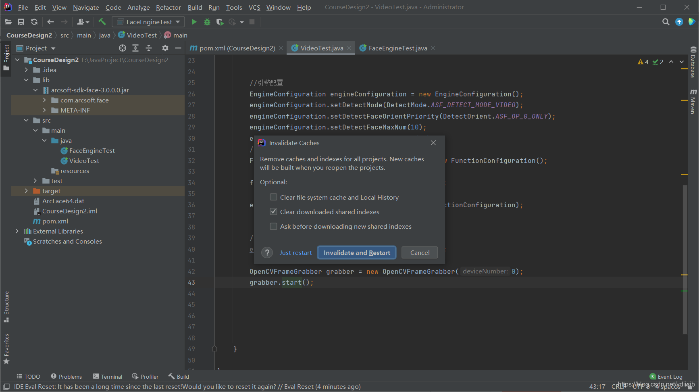Collapse all in Project panel
Screen dimensions: 699x392
pos(149,48)
